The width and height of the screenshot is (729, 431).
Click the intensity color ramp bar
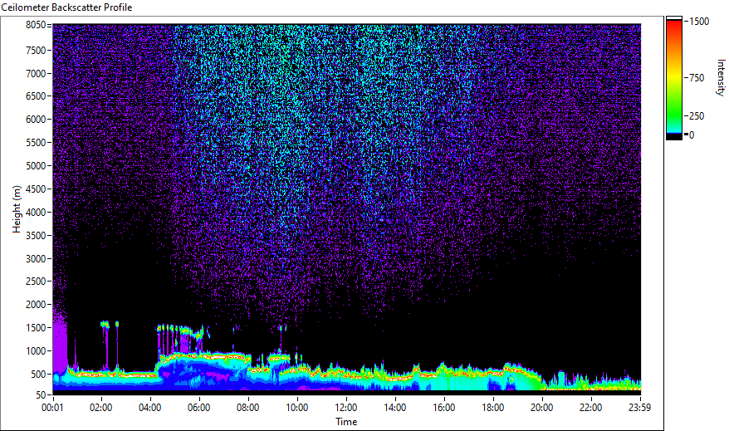coord(673,78)
